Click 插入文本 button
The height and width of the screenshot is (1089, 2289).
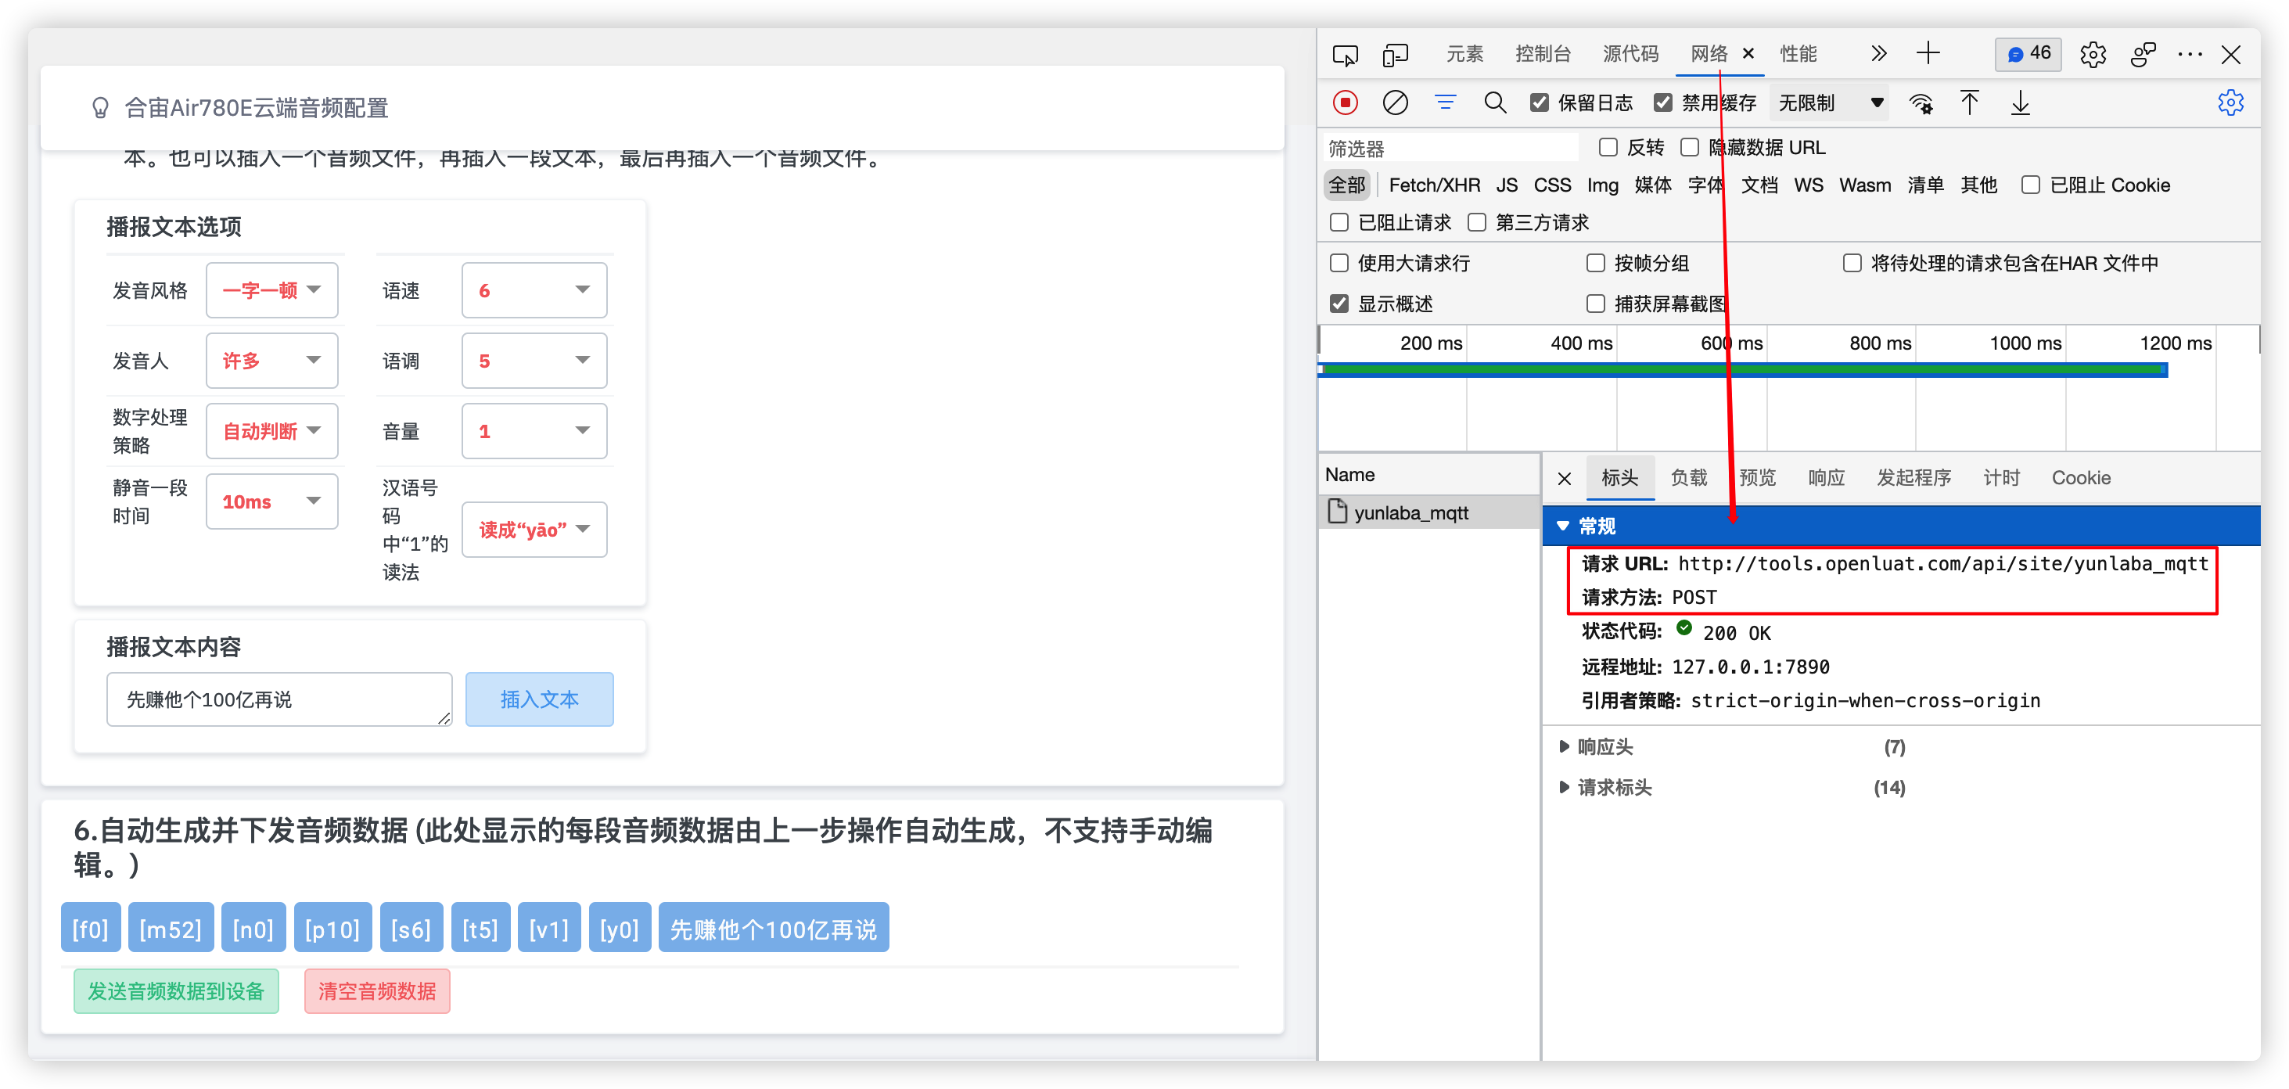tap(538, 699)
